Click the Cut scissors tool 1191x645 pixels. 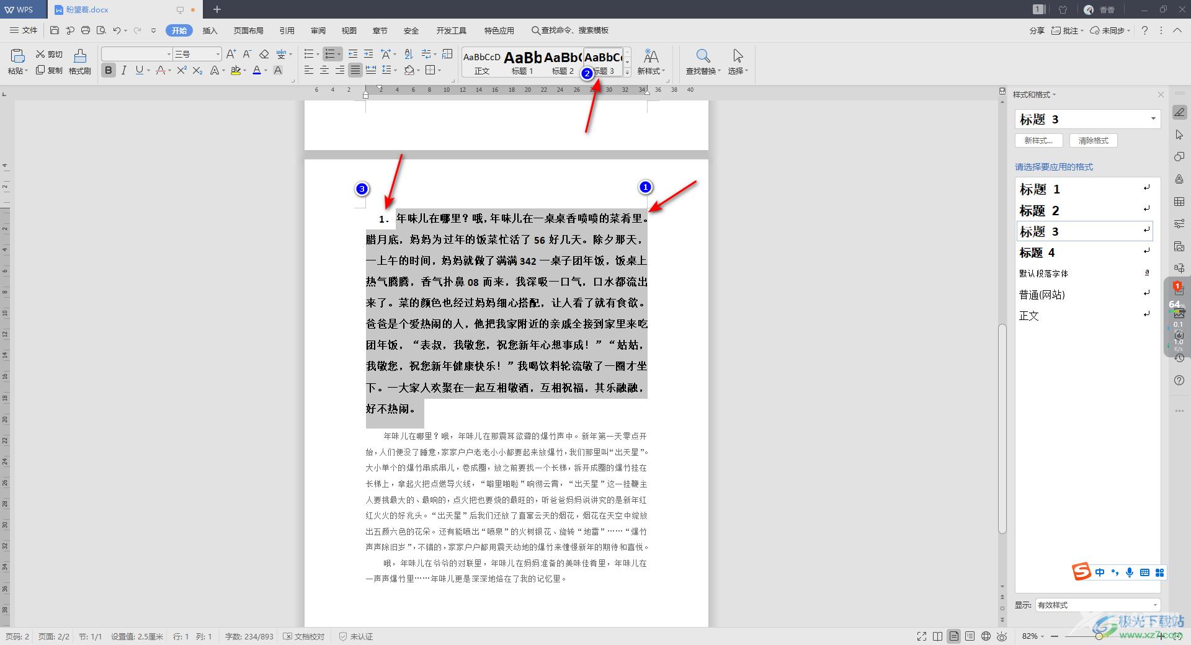[x=49, y=54]
